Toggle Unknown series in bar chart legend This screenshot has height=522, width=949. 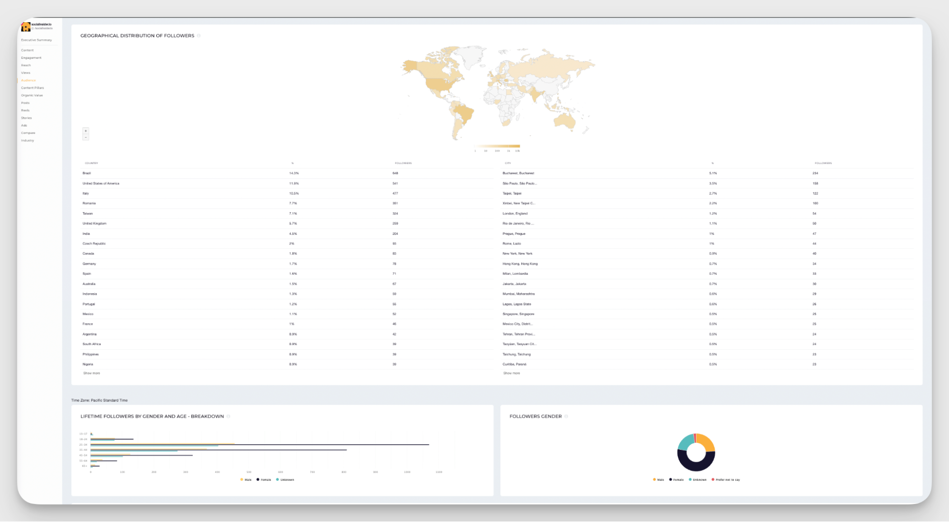click(x=285, y=480)
